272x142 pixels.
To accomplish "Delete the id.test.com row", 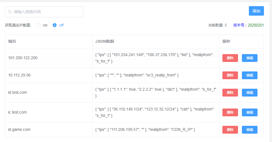I will pos(230,93).
